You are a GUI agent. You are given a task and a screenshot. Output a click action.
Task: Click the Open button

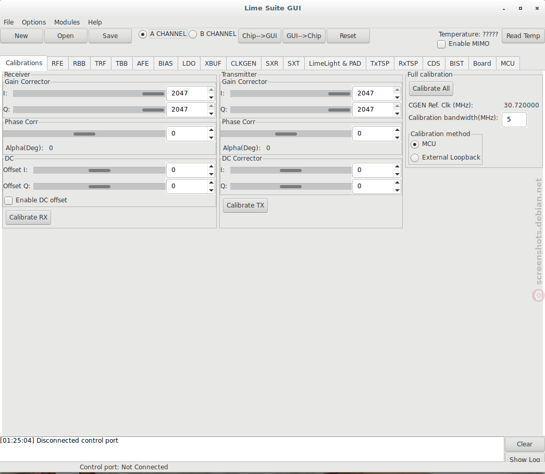coord(66,36)
